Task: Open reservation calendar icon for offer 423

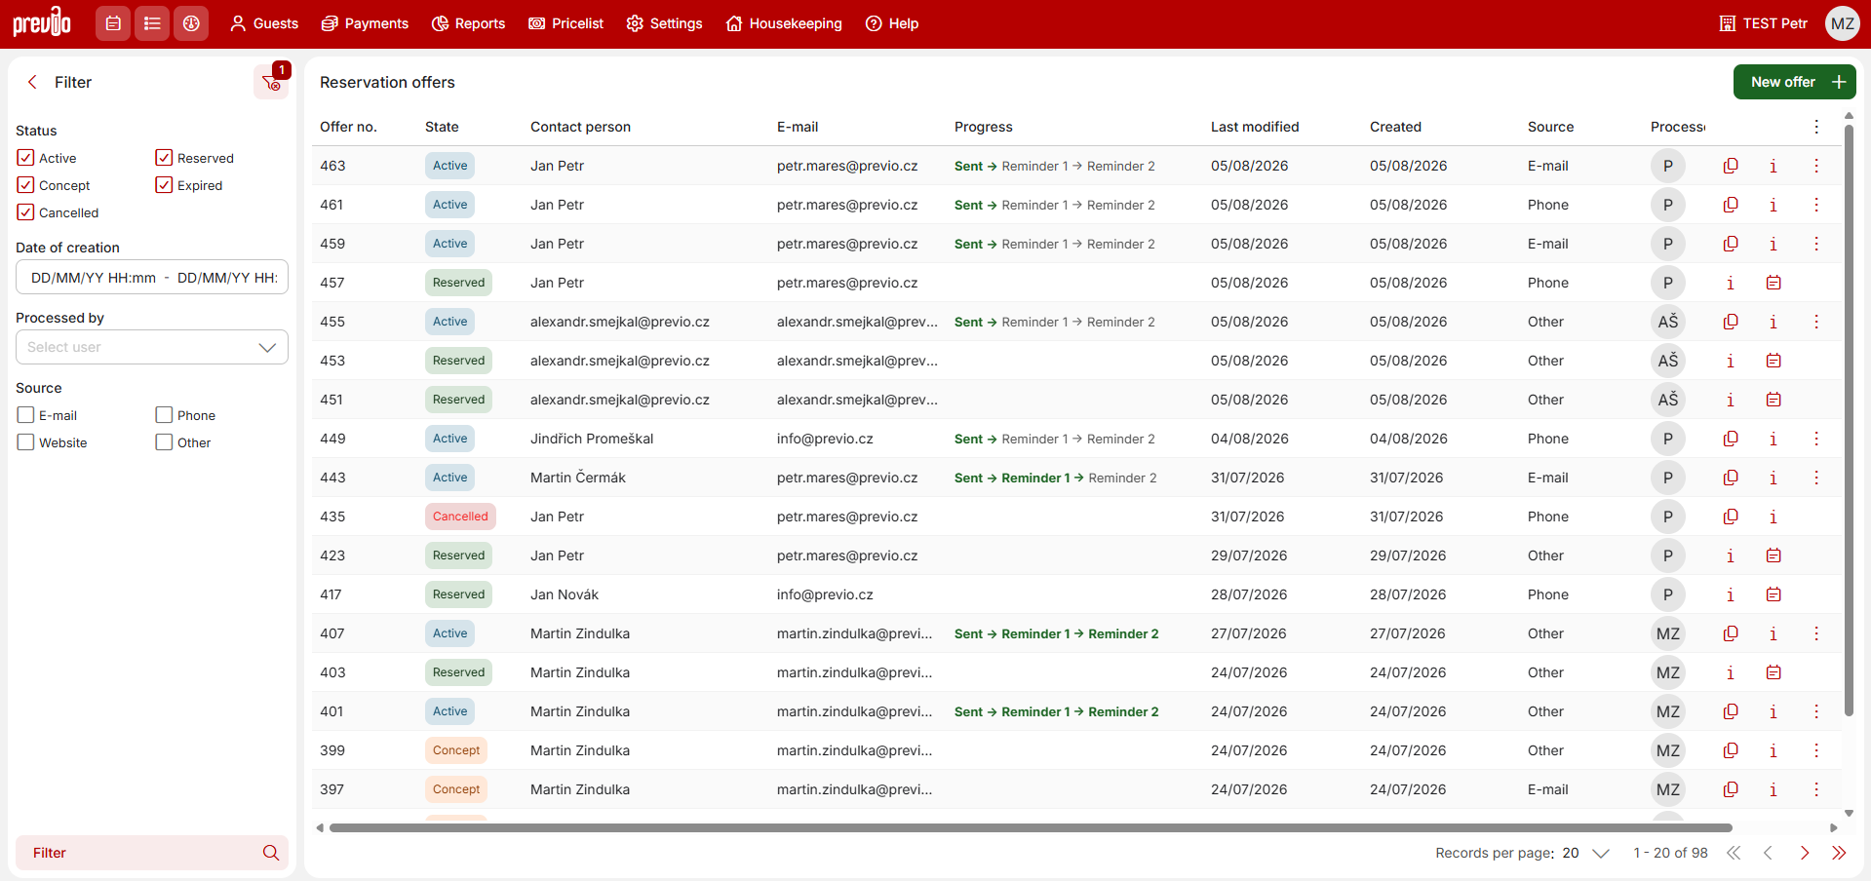Action: point(1774,555)
